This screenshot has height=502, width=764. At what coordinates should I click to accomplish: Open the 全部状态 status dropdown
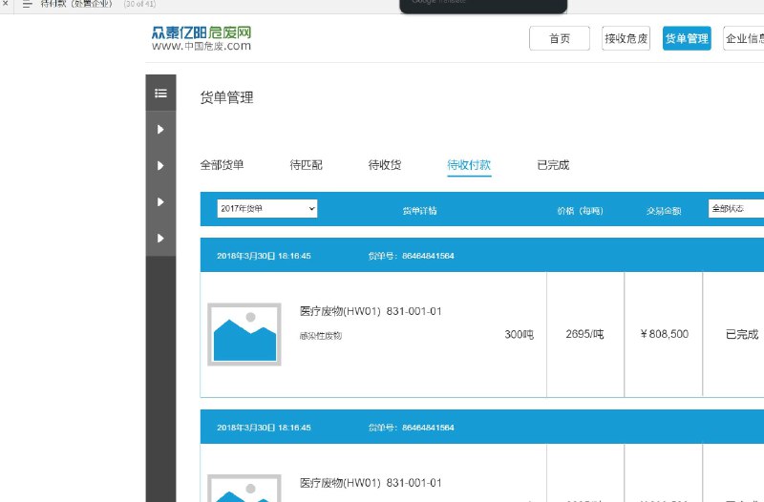pyautogui.click(x=736, y=208)
